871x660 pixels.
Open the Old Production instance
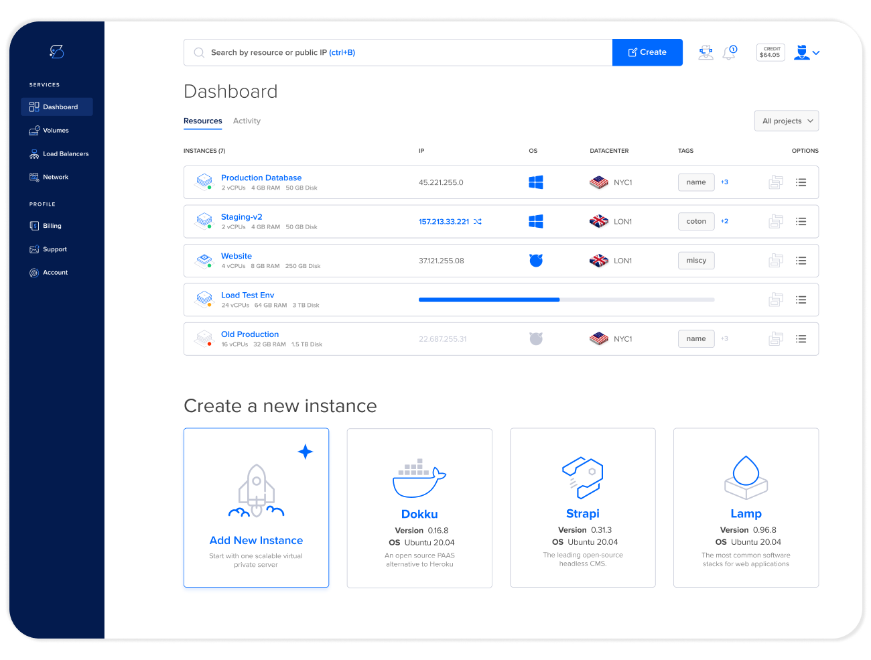[250, 334]
